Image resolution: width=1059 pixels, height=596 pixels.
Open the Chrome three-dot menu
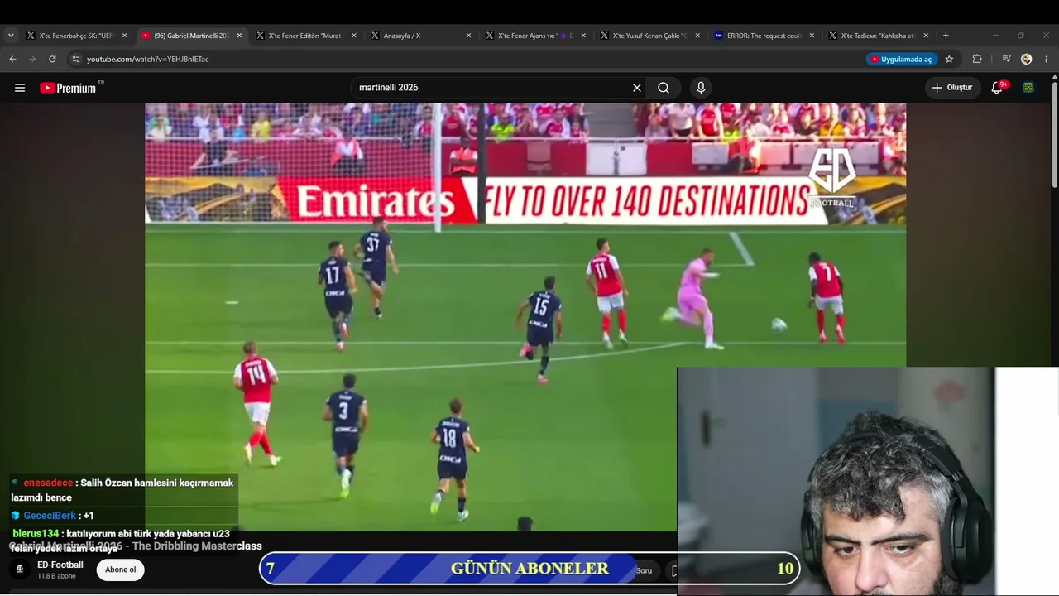(1047, 59)
